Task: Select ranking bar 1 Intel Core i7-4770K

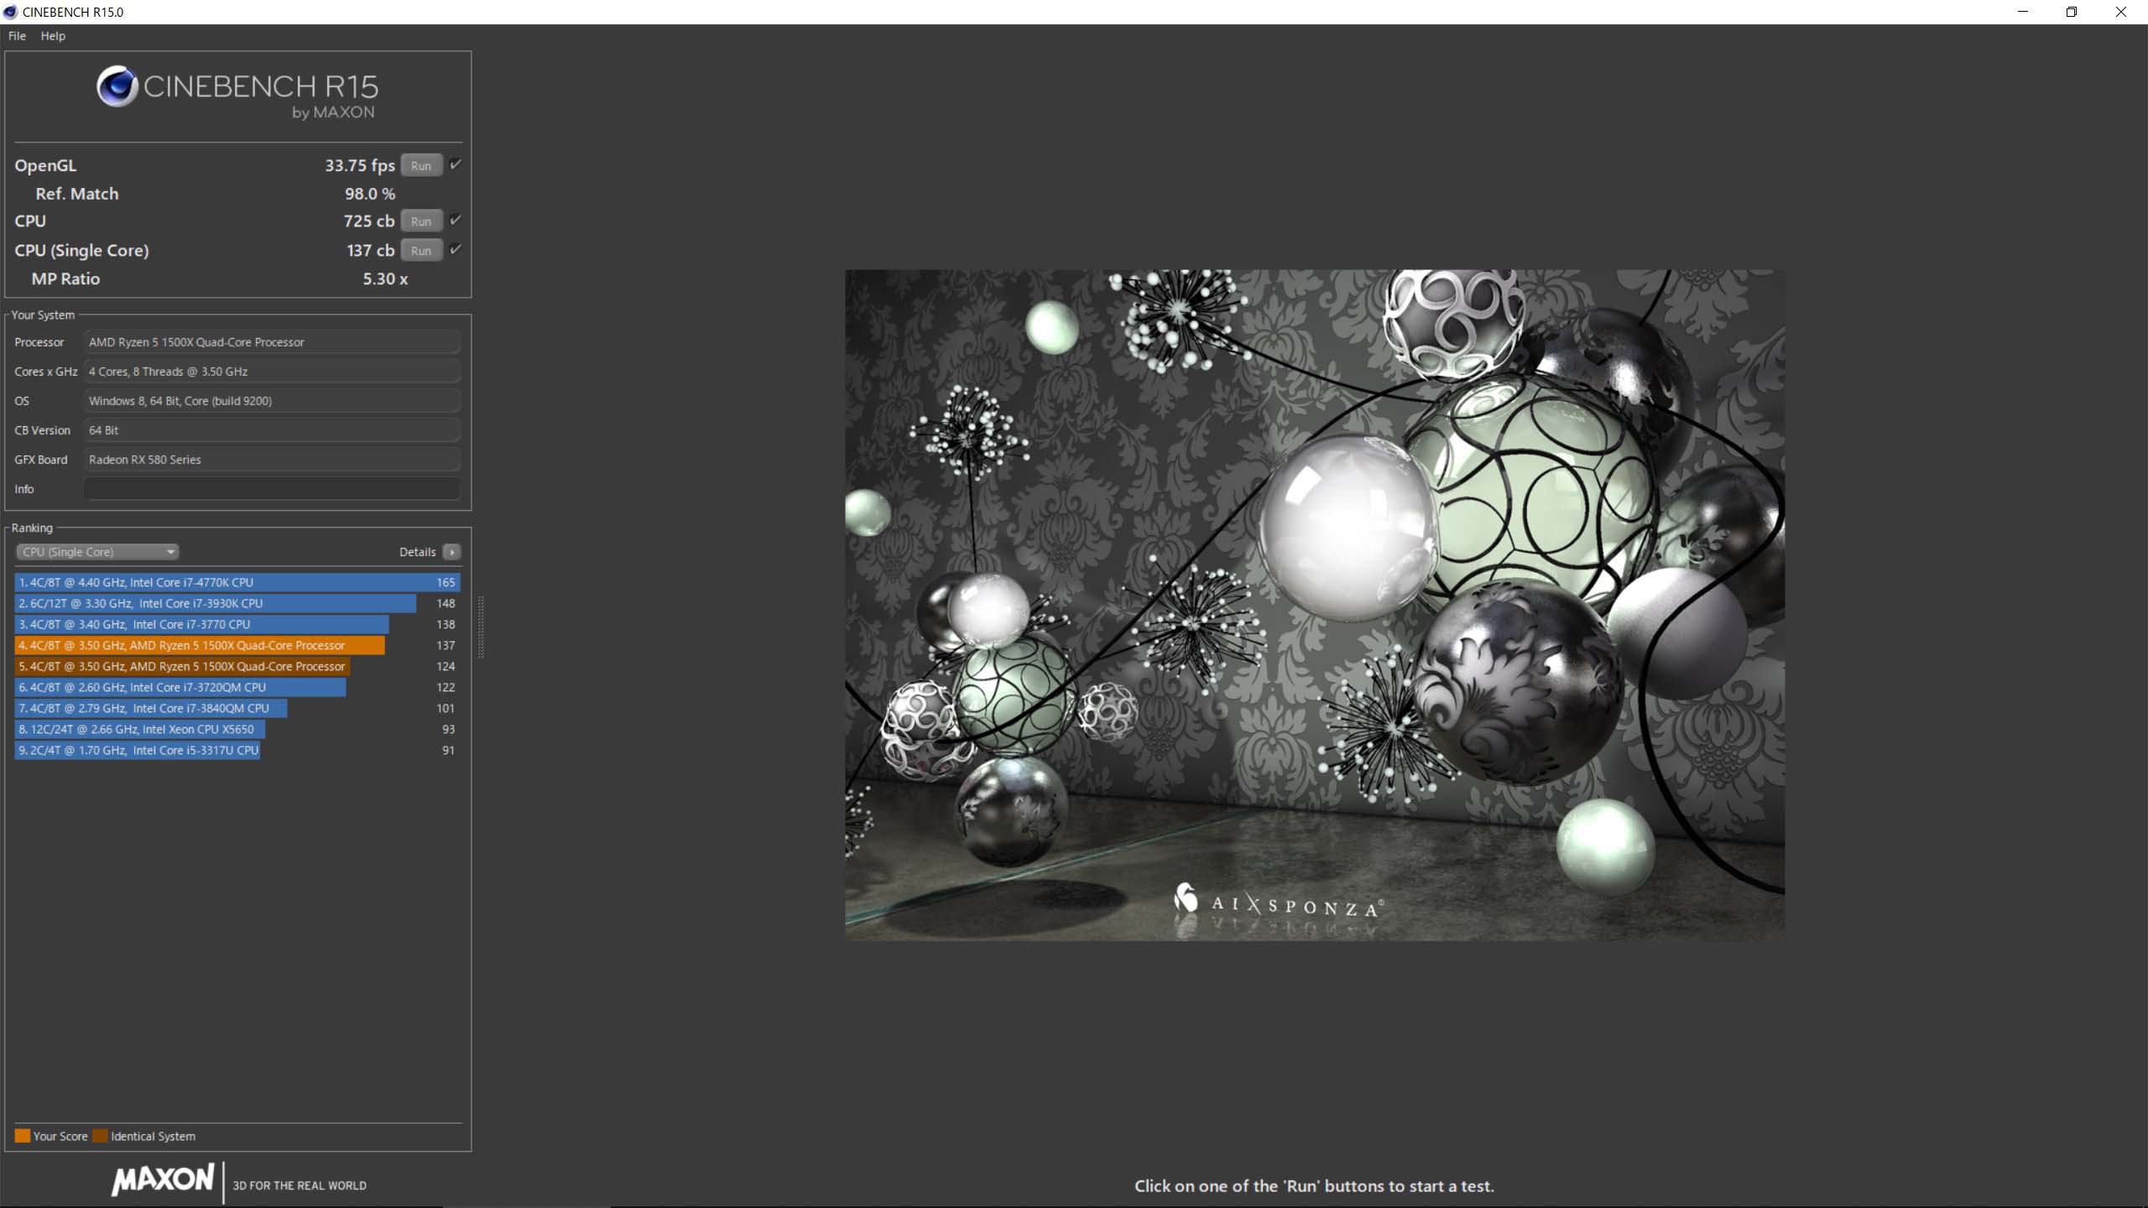Action: [x=237, y=582]
